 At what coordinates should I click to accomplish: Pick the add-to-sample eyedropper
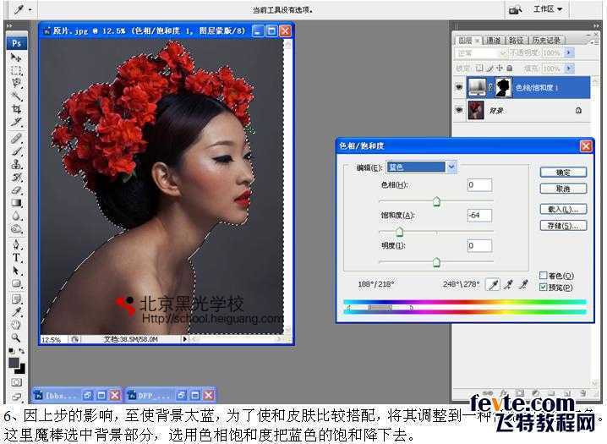pyautogui.click(x=508, y=285)
